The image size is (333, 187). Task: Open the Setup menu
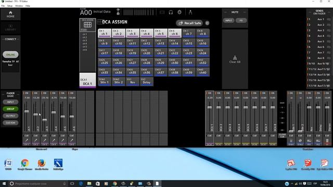pyautogui.click(x=10, y=6)
